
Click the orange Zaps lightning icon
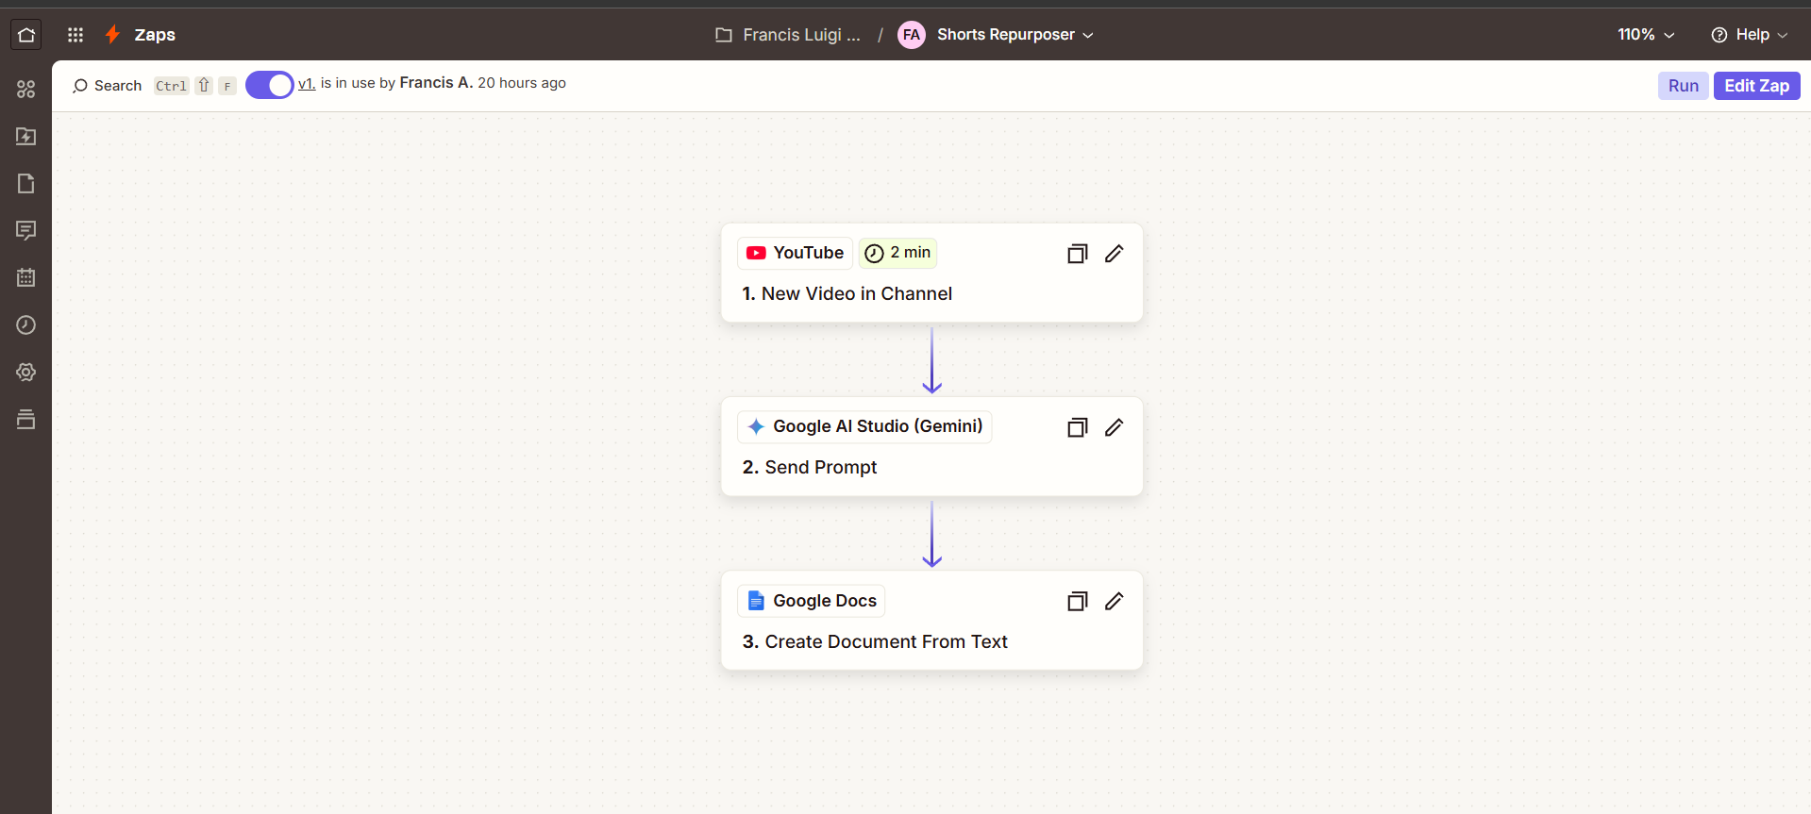[x=112, y=35]
